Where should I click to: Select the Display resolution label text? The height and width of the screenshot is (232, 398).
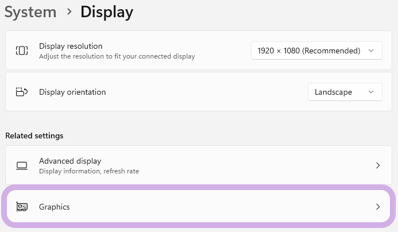tap(71, 46)
